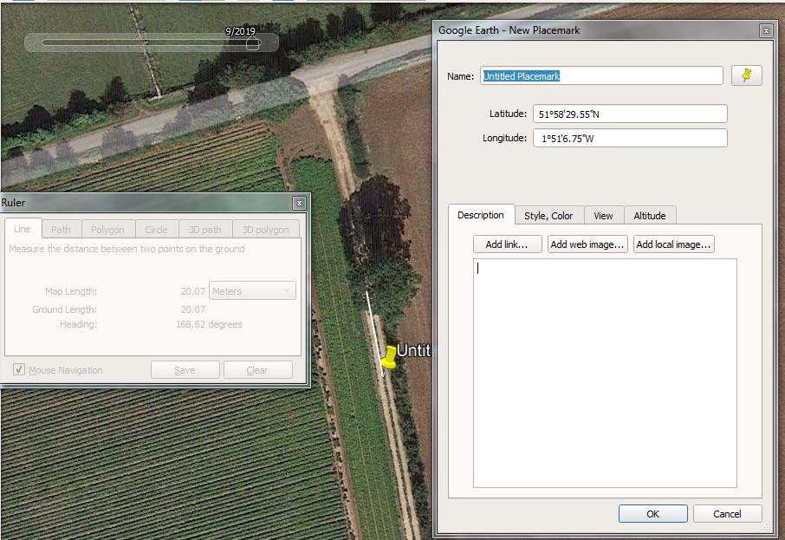Image resolution: width=785 pixels, height=540 pixels.
Task: Click the placemark Name field
Action: pos(601,76)
